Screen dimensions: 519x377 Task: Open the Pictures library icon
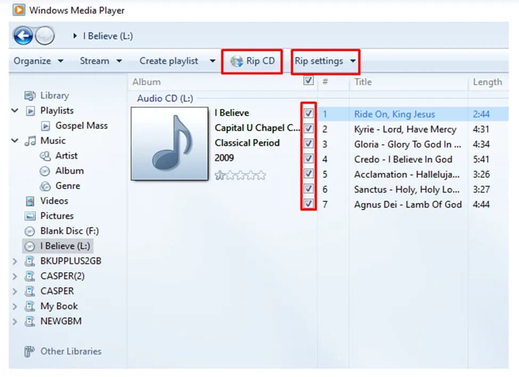(30, 216)
